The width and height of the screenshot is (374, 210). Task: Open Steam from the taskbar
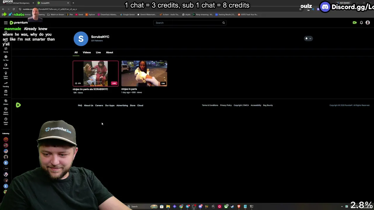(232, 206)
